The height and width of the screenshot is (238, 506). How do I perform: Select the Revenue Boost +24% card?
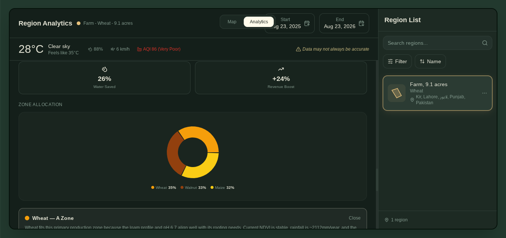click(281, 78)
